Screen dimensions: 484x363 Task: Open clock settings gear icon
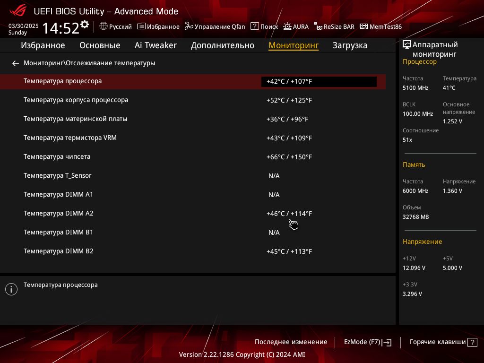(85, 25)
